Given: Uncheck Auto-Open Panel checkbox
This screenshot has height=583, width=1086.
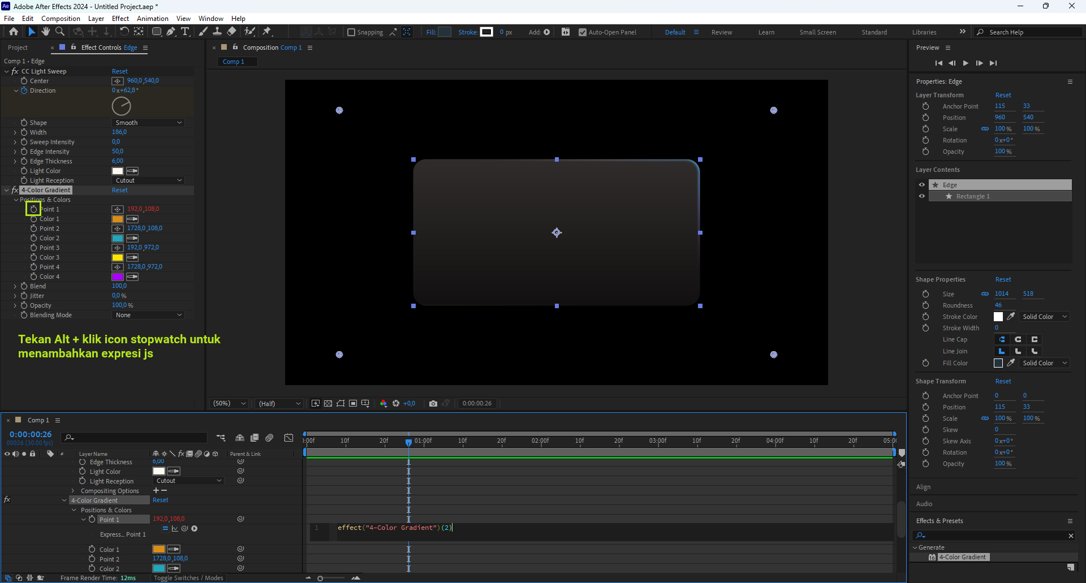Looking at the screenshot, I should (583, 32).
